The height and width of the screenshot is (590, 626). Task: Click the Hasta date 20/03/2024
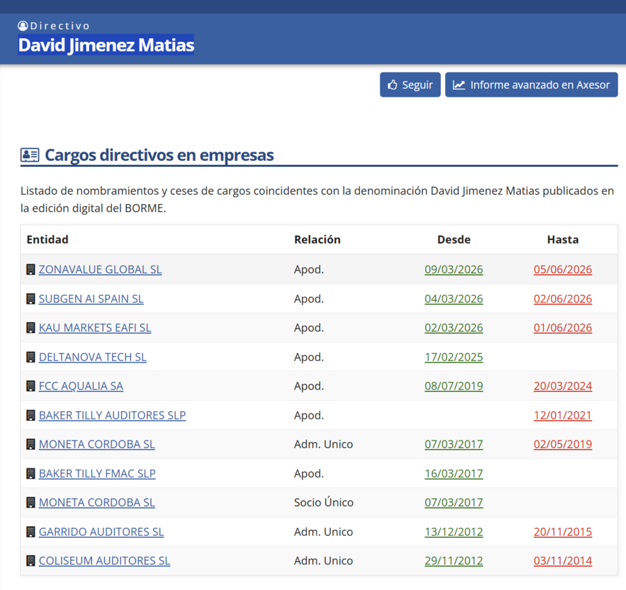tap(563, 386)
